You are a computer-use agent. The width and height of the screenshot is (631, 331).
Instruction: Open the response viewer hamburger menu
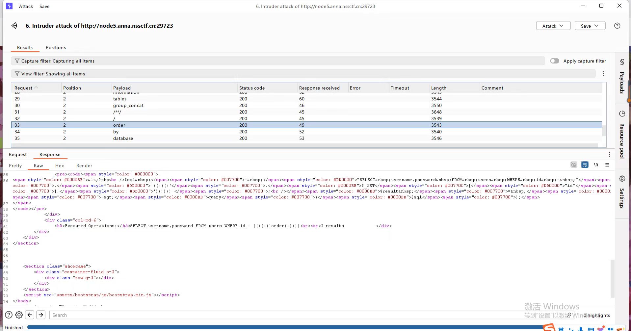(607, 165)
